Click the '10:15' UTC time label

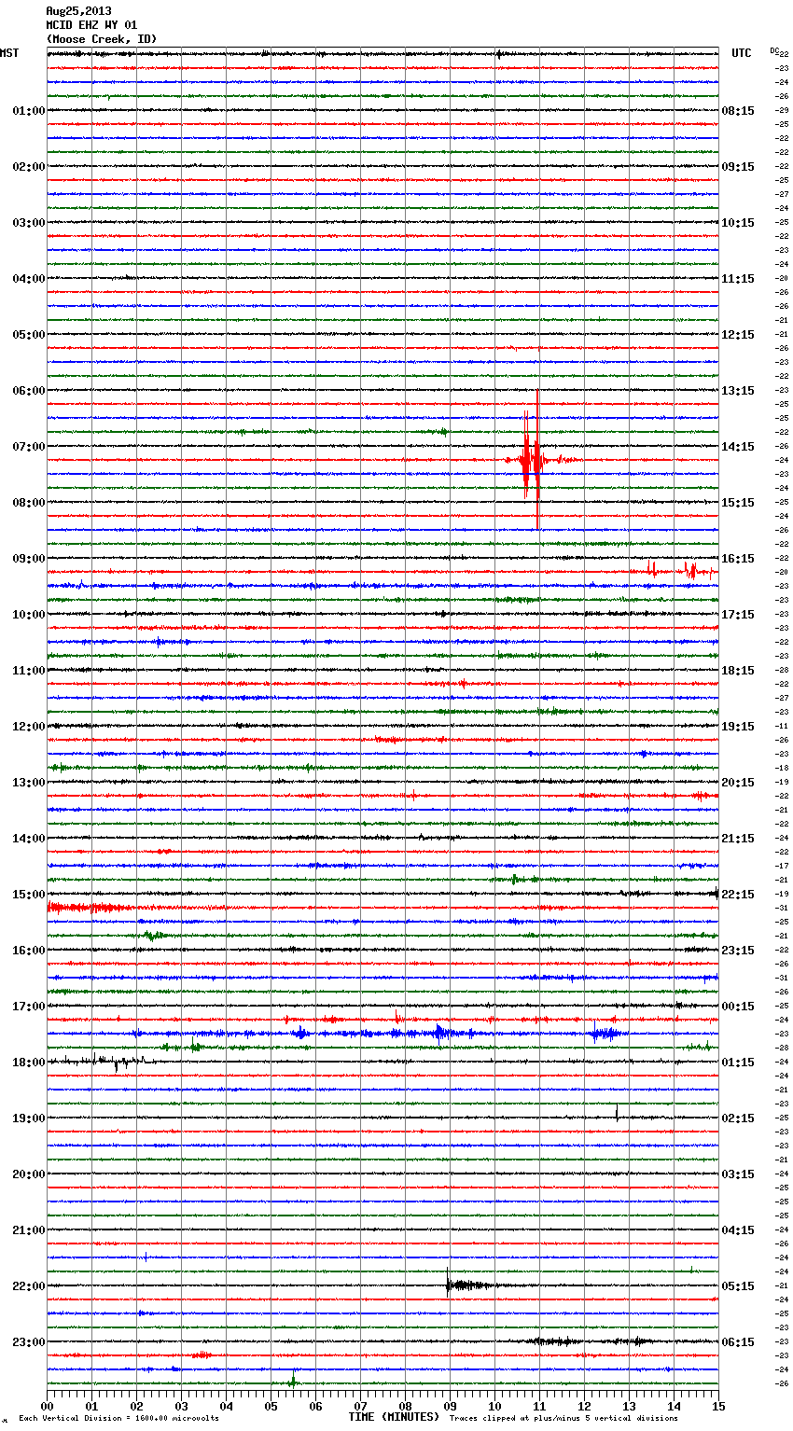point(738,223)
